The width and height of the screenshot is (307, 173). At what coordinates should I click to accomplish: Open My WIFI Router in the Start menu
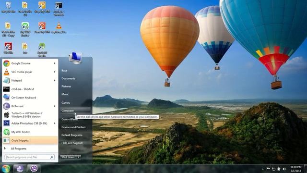(x=30, y=132)
